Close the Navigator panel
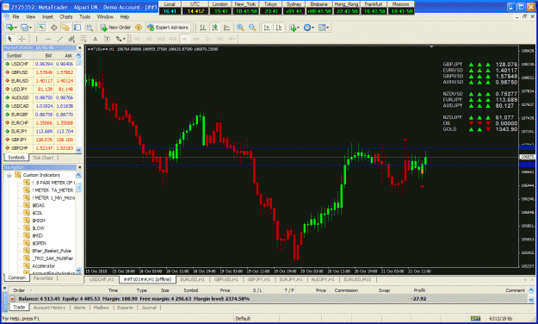The image size is (538, 324). click(80, 167)
